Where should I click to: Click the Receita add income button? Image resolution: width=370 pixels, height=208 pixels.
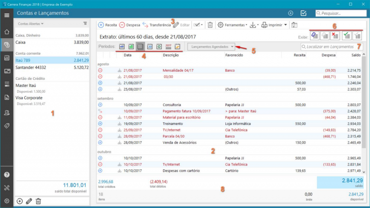(x=107, y=25)
